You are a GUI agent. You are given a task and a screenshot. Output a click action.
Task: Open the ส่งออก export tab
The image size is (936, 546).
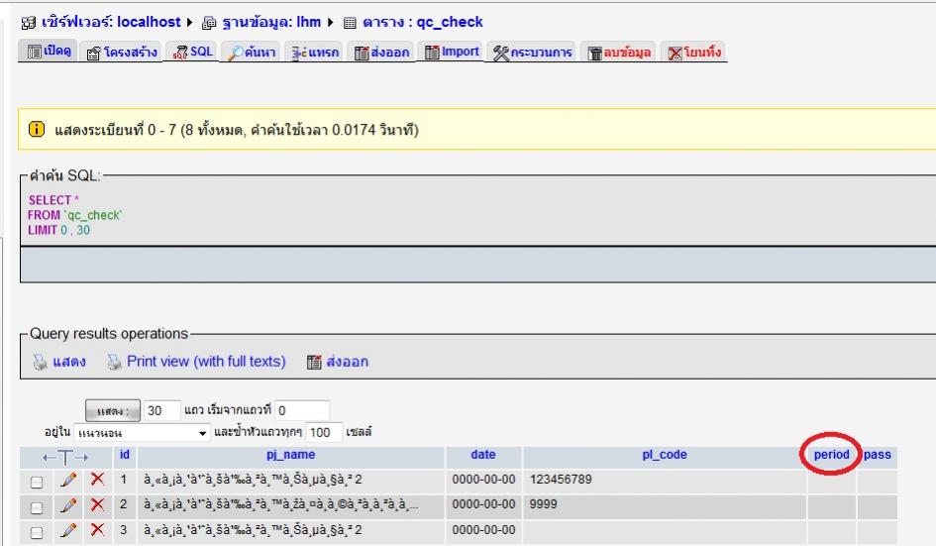(x=381, y=52)
